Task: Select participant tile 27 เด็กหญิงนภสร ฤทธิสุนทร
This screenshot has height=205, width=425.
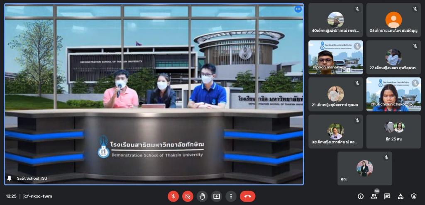Action: pos(393,57)
